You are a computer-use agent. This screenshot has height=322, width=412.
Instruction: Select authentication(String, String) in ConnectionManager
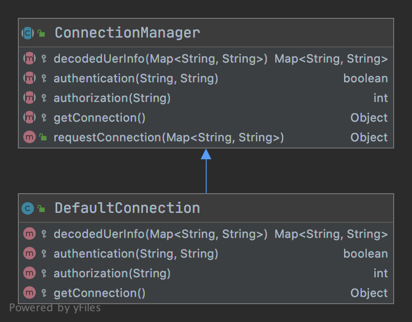[206, 78]
